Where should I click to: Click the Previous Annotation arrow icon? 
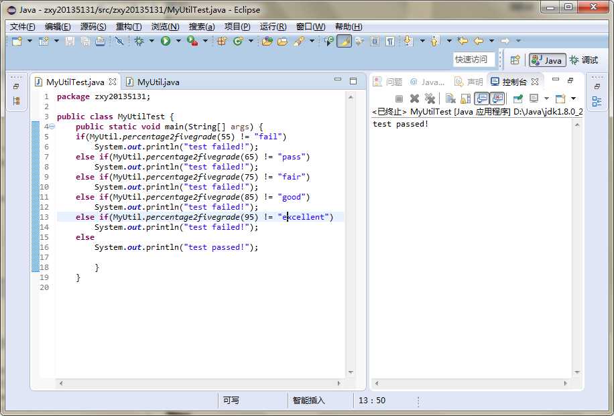(435, 41)
